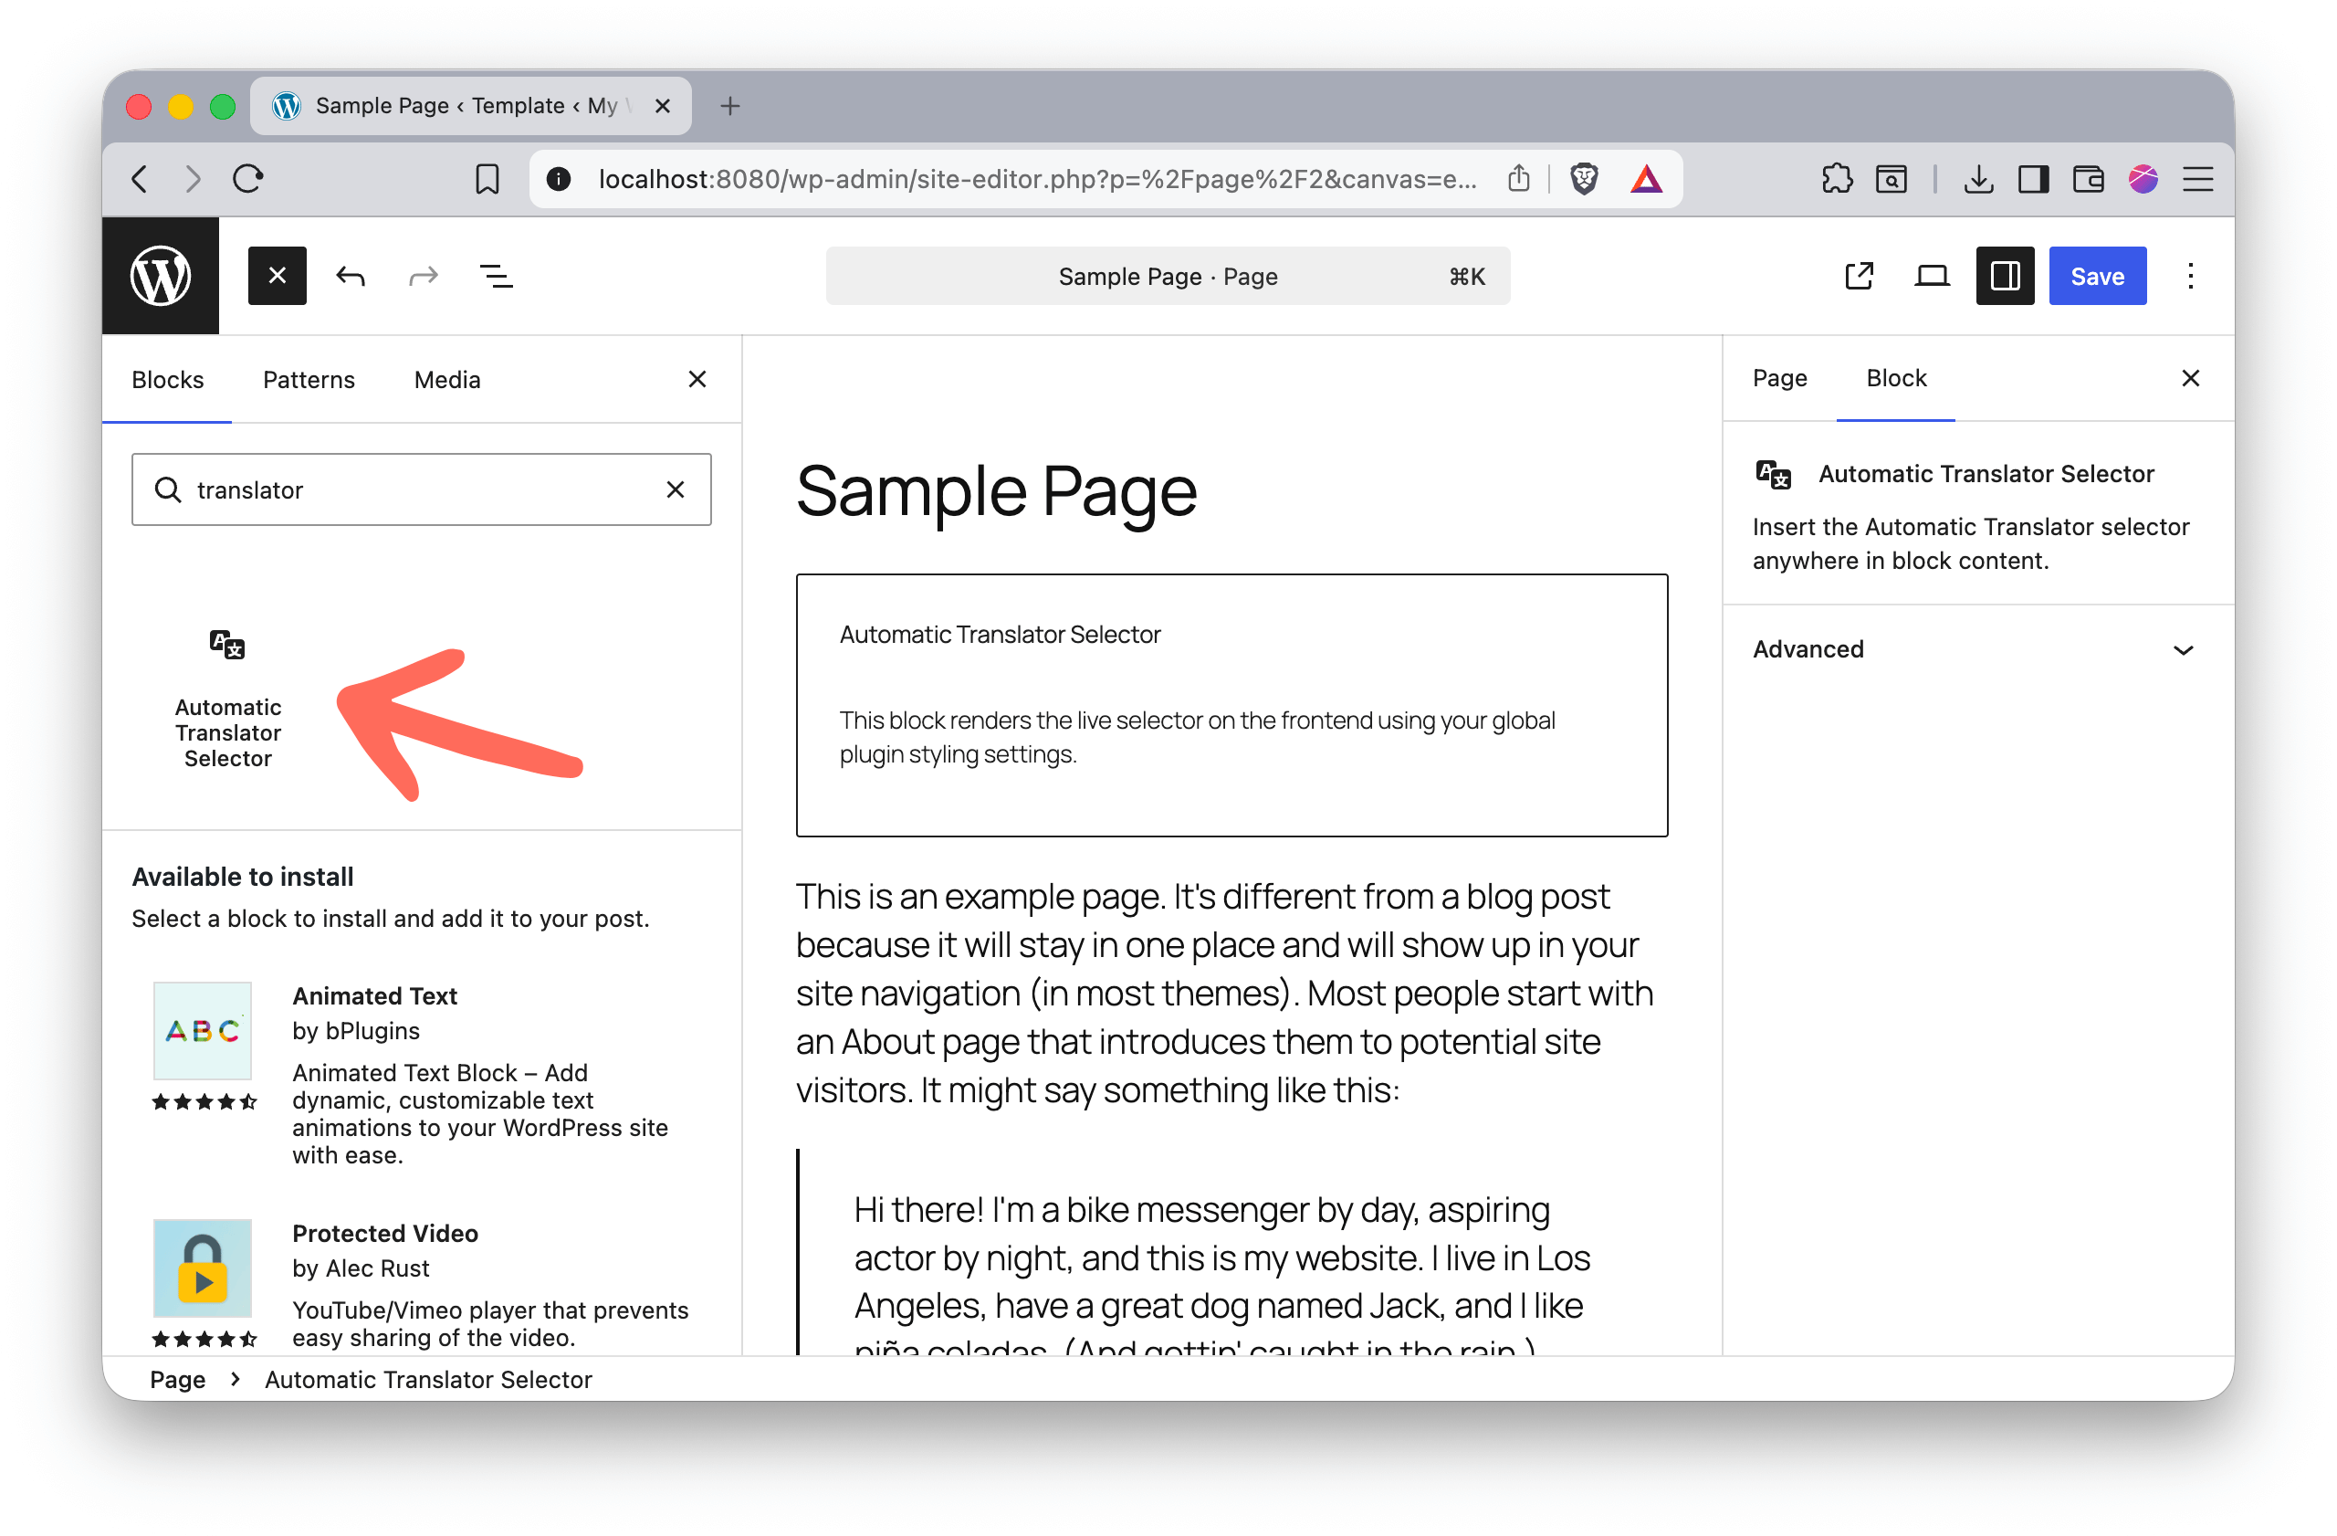Open the browser profile avatar
This screenshot has width=2337, height=1536.
pos(2143,179)
